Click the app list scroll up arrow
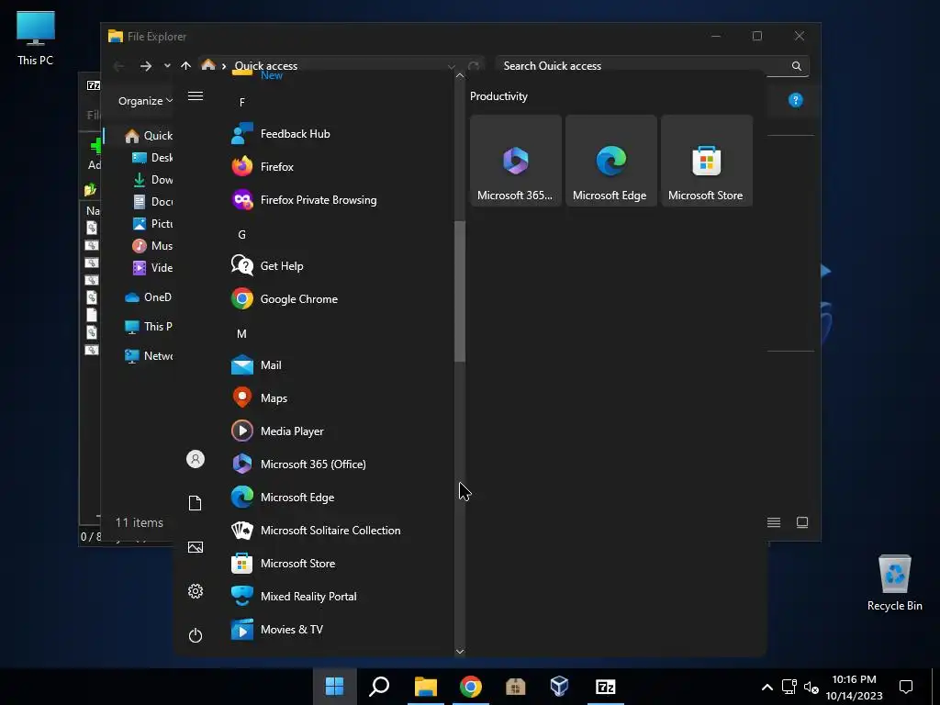Viewport: 940px width, 705px height. click(460, 75)
